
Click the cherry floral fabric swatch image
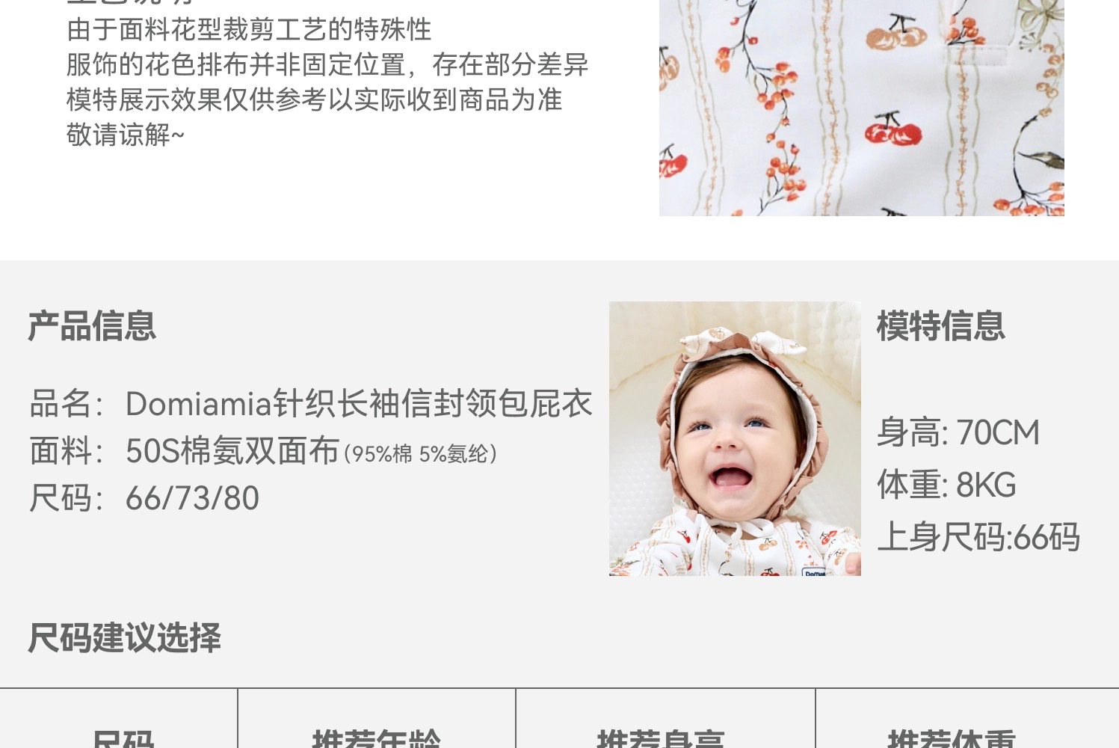(861, 108)
